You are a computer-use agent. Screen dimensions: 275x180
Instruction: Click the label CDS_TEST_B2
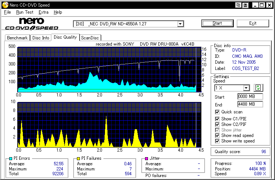(x=245, y=68)
